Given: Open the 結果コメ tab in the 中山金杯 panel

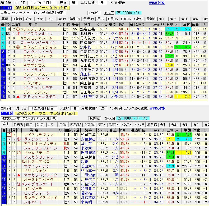Looking at the screenshot, I should [75, 19].
